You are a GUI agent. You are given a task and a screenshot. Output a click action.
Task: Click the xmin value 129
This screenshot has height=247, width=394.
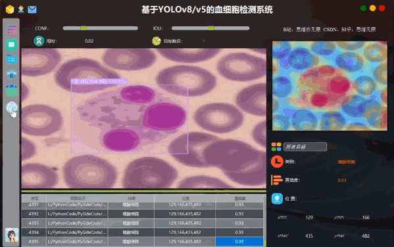tap(309, 217)
